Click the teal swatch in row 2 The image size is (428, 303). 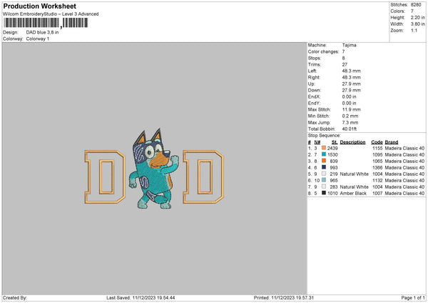tap(324, 154)
